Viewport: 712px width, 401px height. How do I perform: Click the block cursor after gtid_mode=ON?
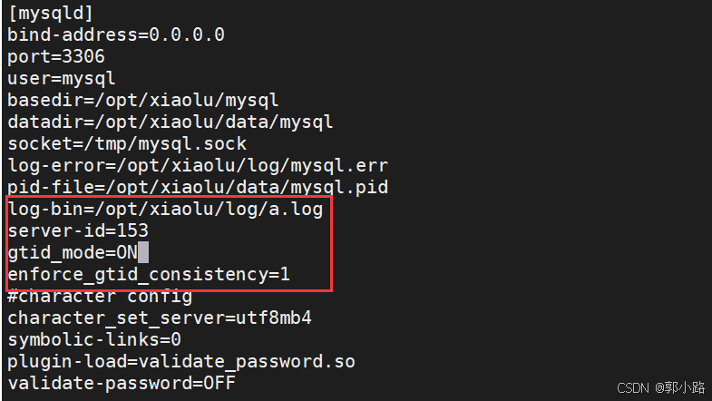pyautogui.click(x=143, y=252)
